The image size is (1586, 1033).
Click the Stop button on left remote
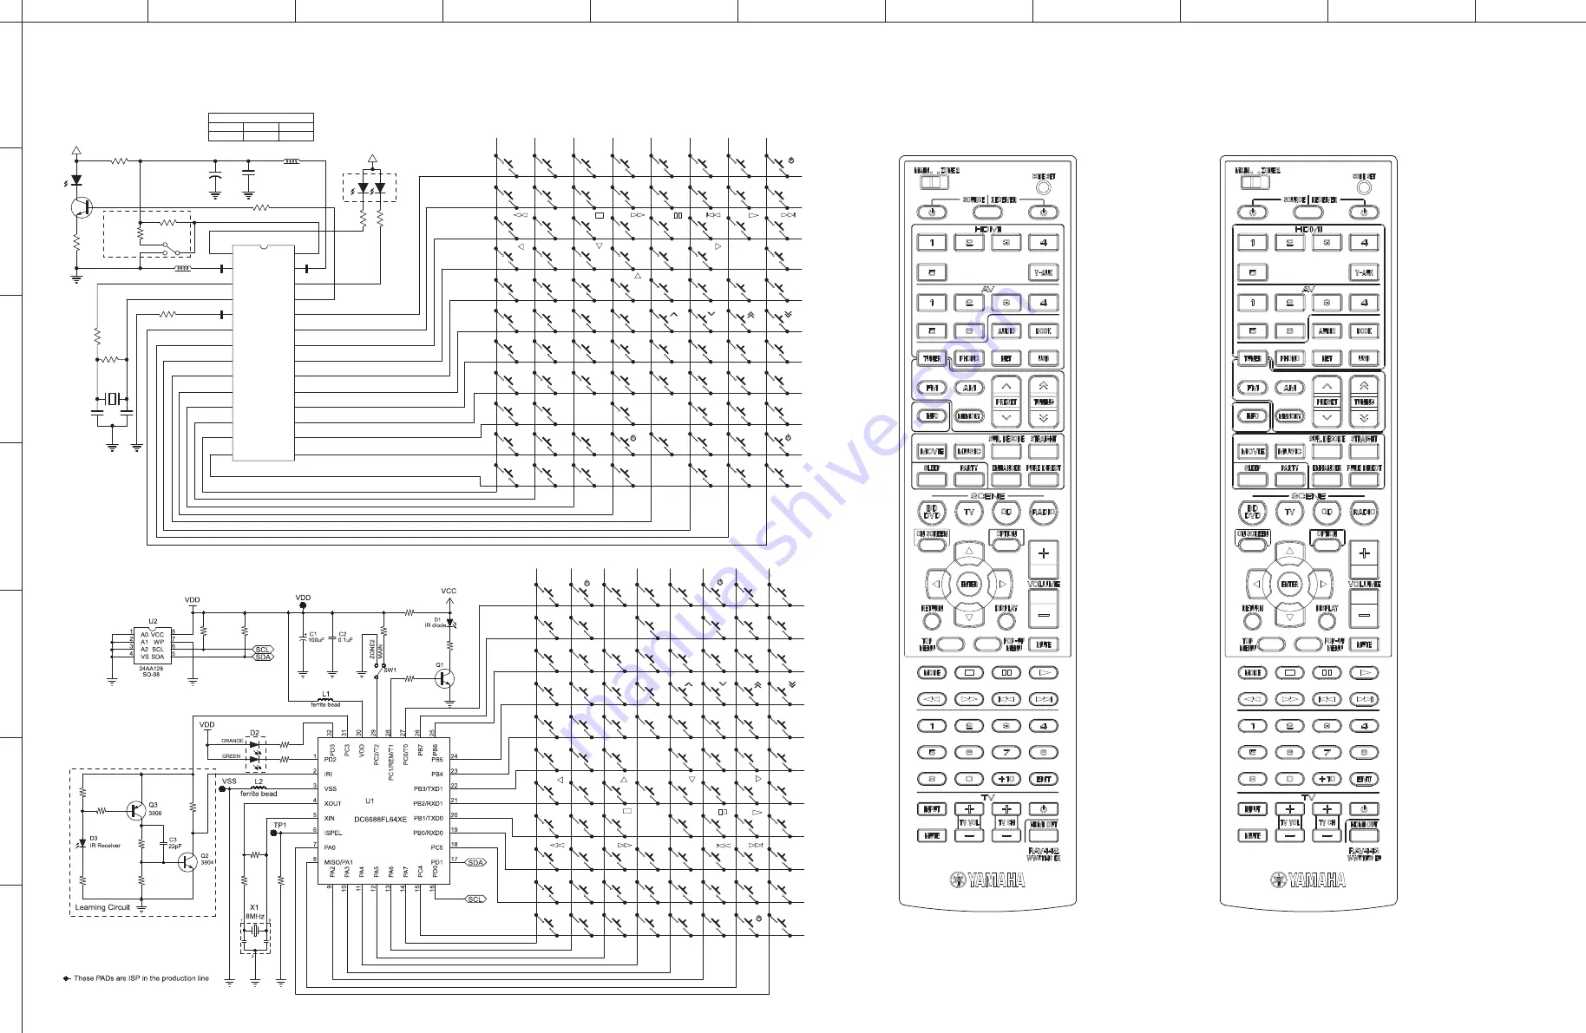pos(969,672)
